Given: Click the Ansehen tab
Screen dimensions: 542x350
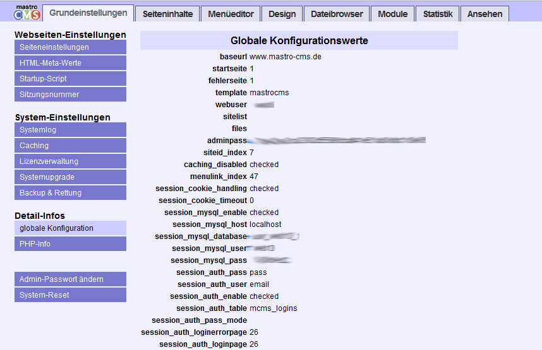Looking at the screenshot, I should point(485,14).
